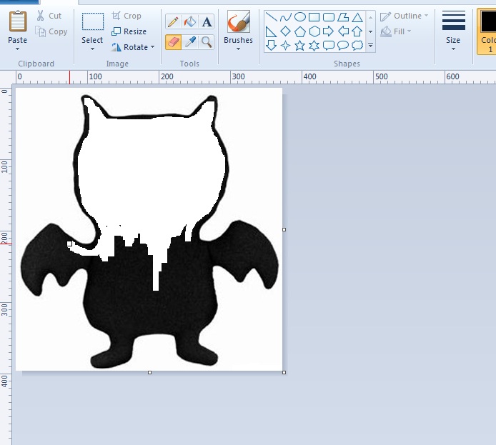Expand the full Shapes gallery
The height and width of the screenshot is (445, 496).
tap(370, 46)
